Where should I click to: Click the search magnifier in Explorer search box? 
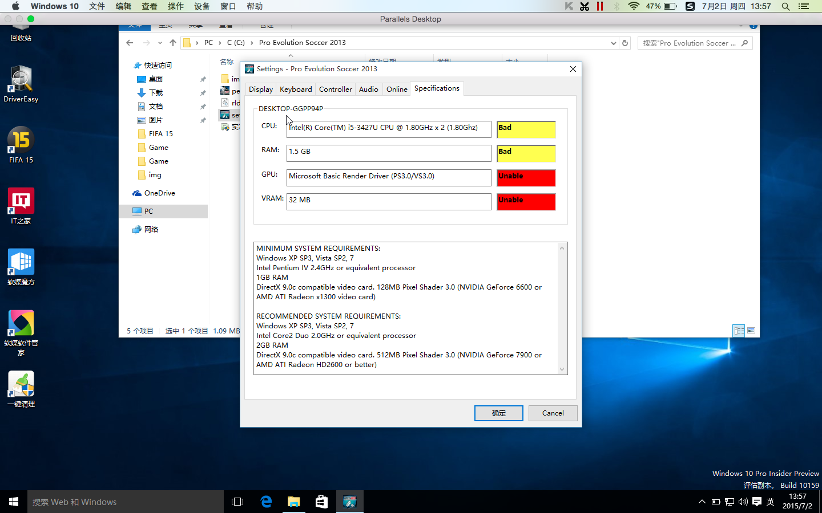(744, 43)
